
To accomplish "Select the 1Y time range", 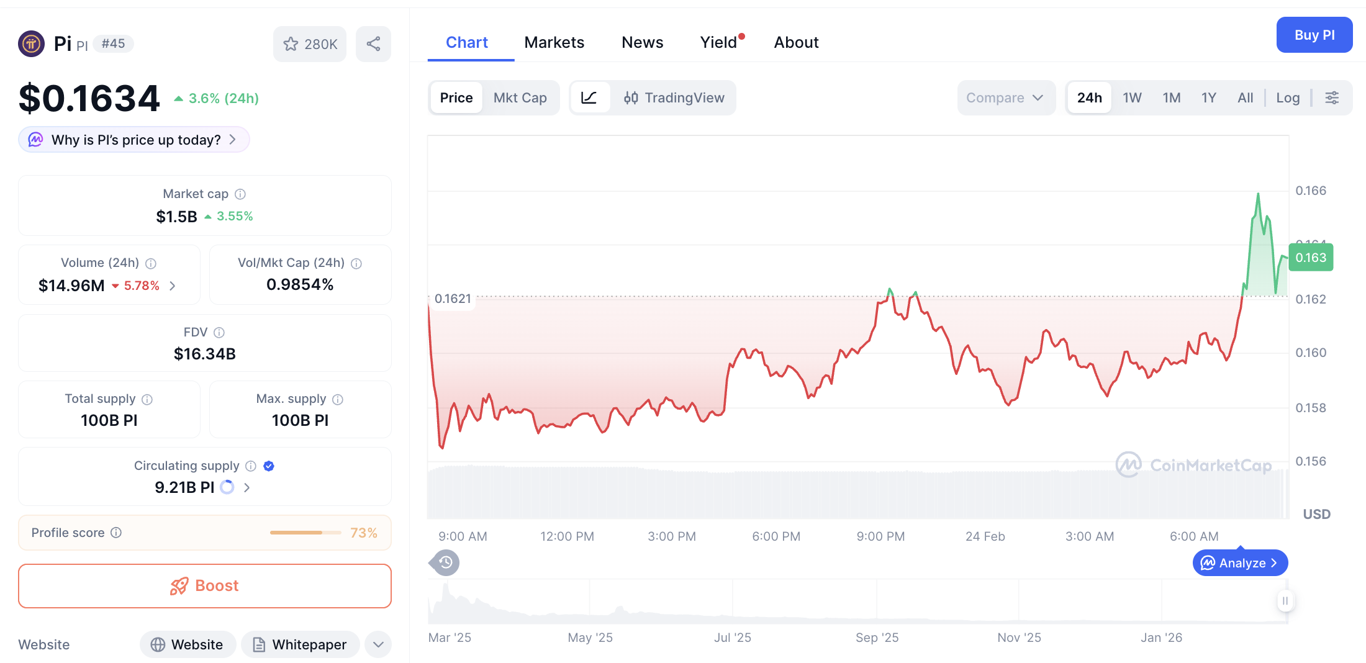I will [1209, 97].
